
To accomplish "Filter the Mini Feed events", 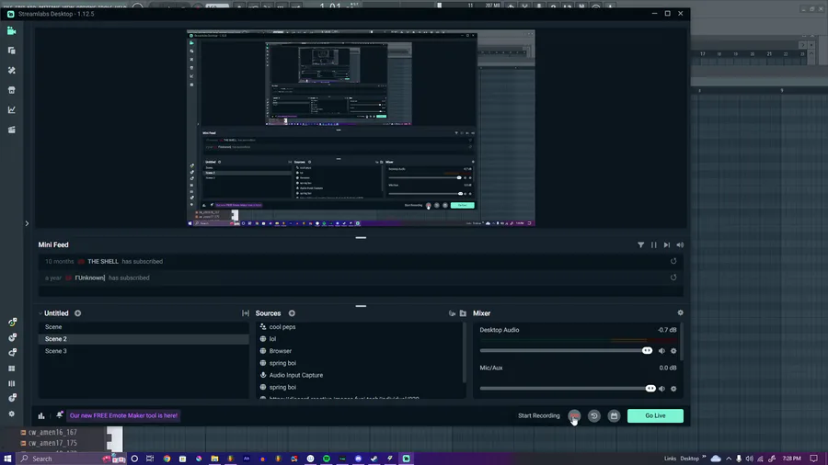I will [x=640, y=245].
